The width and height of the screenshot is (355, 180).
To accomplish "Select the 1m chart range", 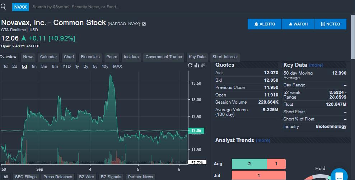I will pos(34,66).
